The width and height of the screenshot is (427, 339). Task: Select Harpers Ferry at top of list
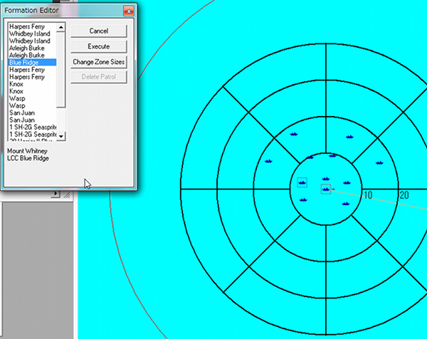(x=32, y=26)
